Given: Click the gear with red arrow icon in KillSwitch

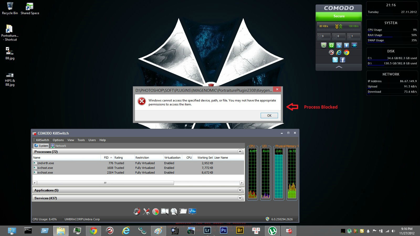Looking at the screenshot, I should 137,211.
